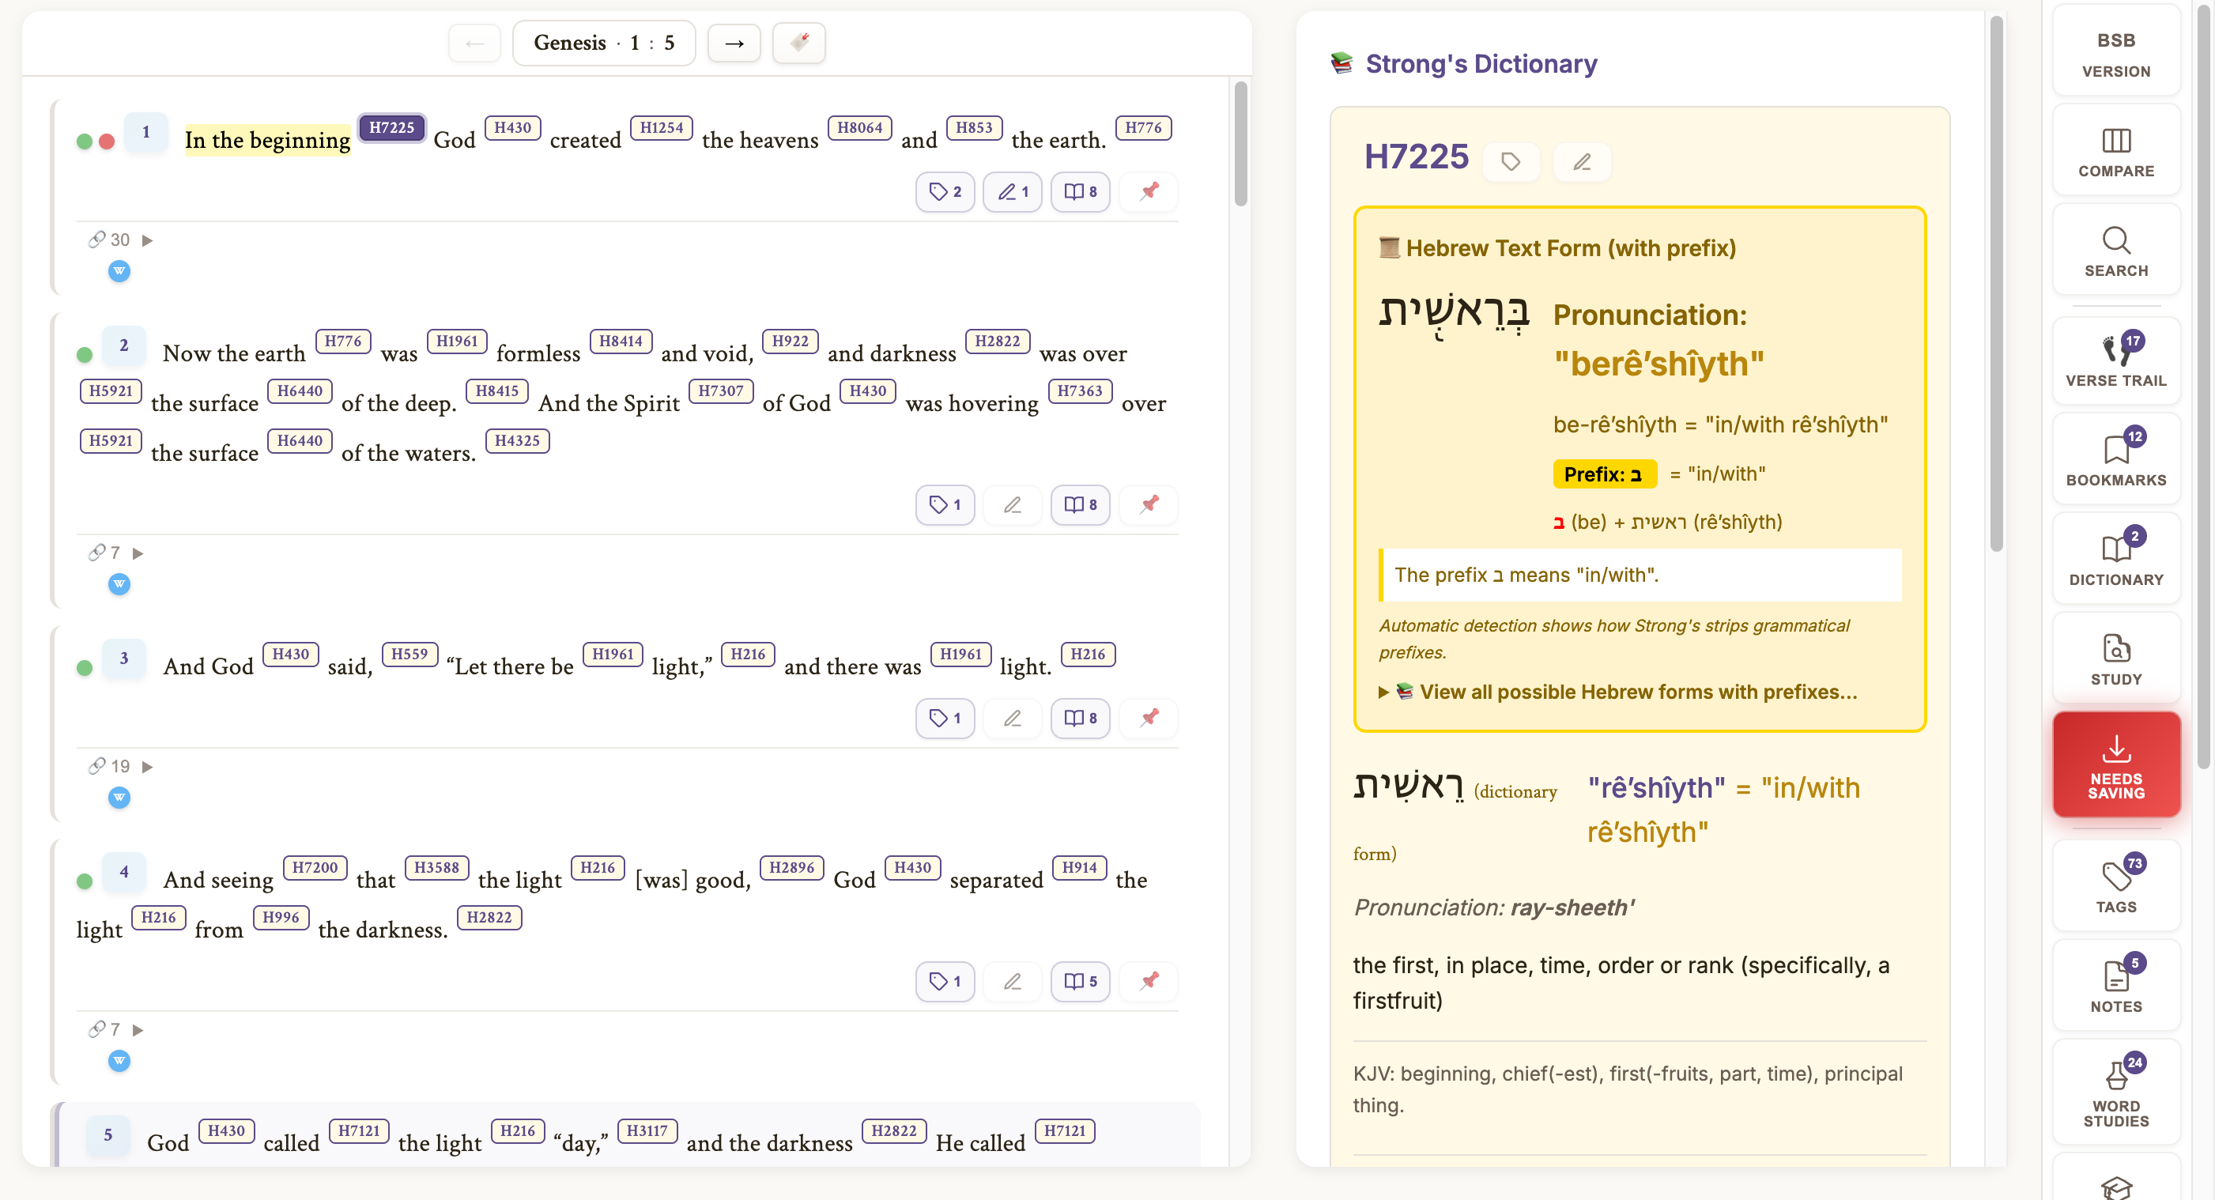Open Strong's entry H1254 for 'created'
The image size is (2215, 1200).
click(661, 127)
